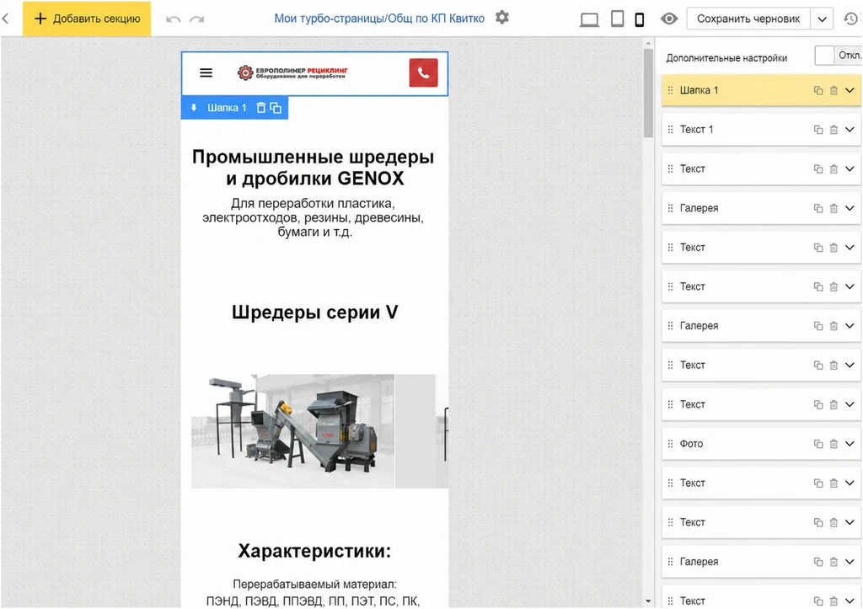Redo the undone change
The image size is (863, 609).
[x=196, y=19]
